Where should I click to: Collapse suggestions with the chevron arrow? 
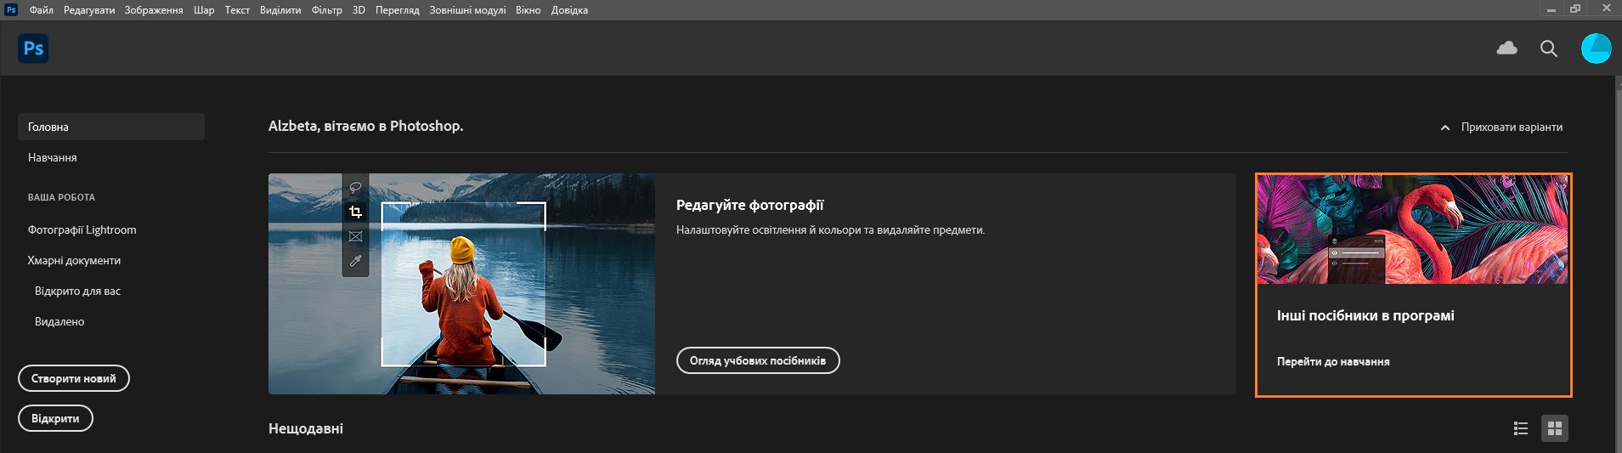tap(1445, 127)
